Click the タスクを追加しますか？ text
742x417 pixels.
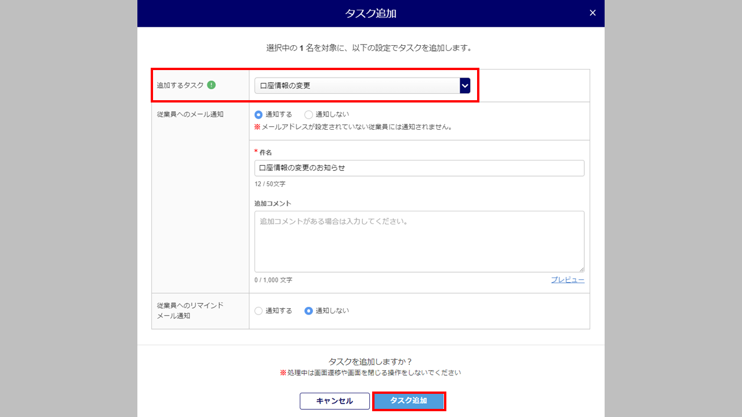(x=370, y=362)
